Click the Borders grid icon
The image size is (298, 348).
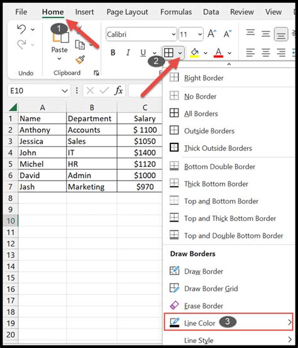pyautogui.click(x=168, y=53)
